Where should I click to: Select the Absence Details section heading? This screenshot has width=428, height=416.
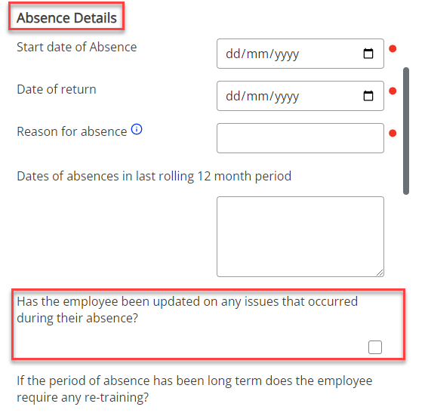(66, 18)
